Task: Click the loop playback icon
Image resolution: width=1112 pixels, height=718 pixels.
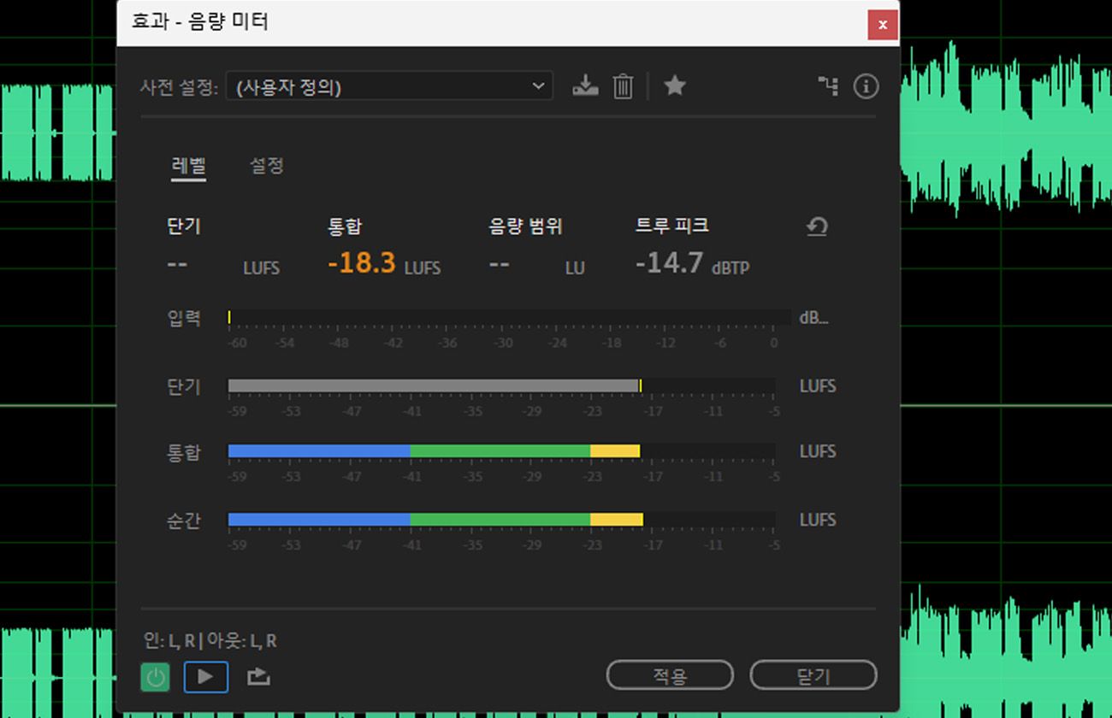Action: click(257, 676)
